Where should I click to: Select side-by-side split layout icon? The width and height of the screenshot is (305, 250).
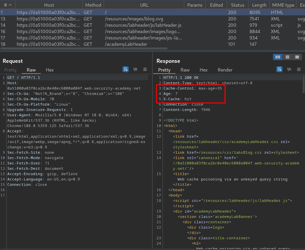278,57
